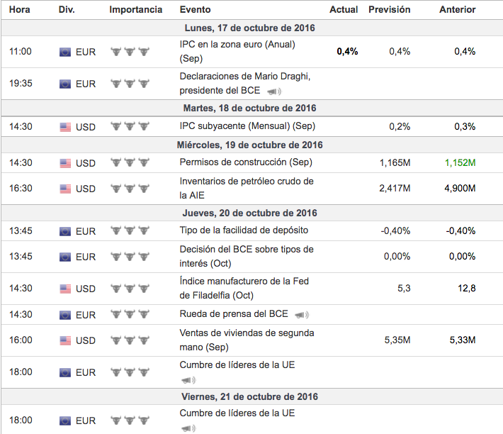Click the USD flag in the 16:30 crude inventories row
Viewport: 503px width, 434px height.
tap(65, 189)
